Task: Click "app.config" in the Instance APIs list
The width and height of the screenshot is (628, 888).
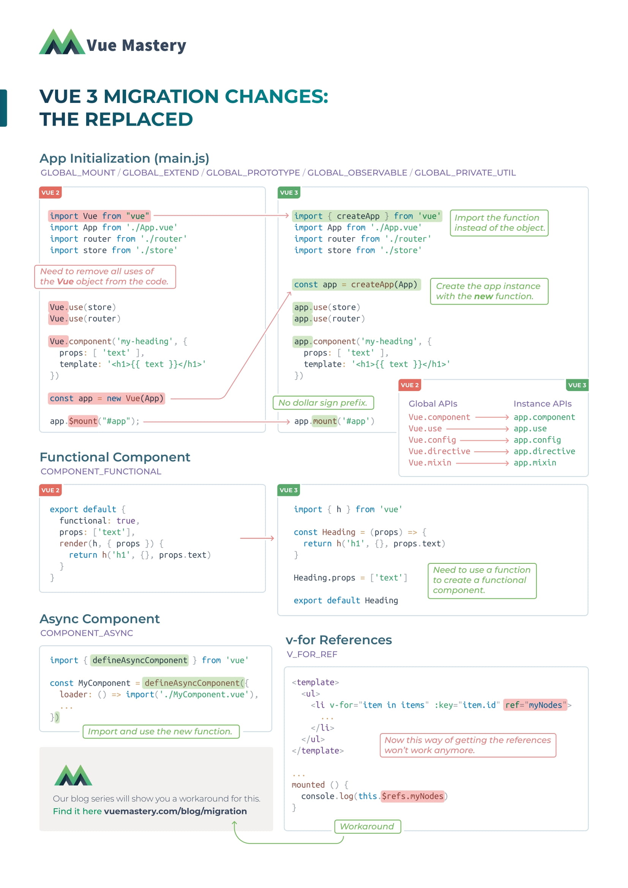Action: (537, 440)
